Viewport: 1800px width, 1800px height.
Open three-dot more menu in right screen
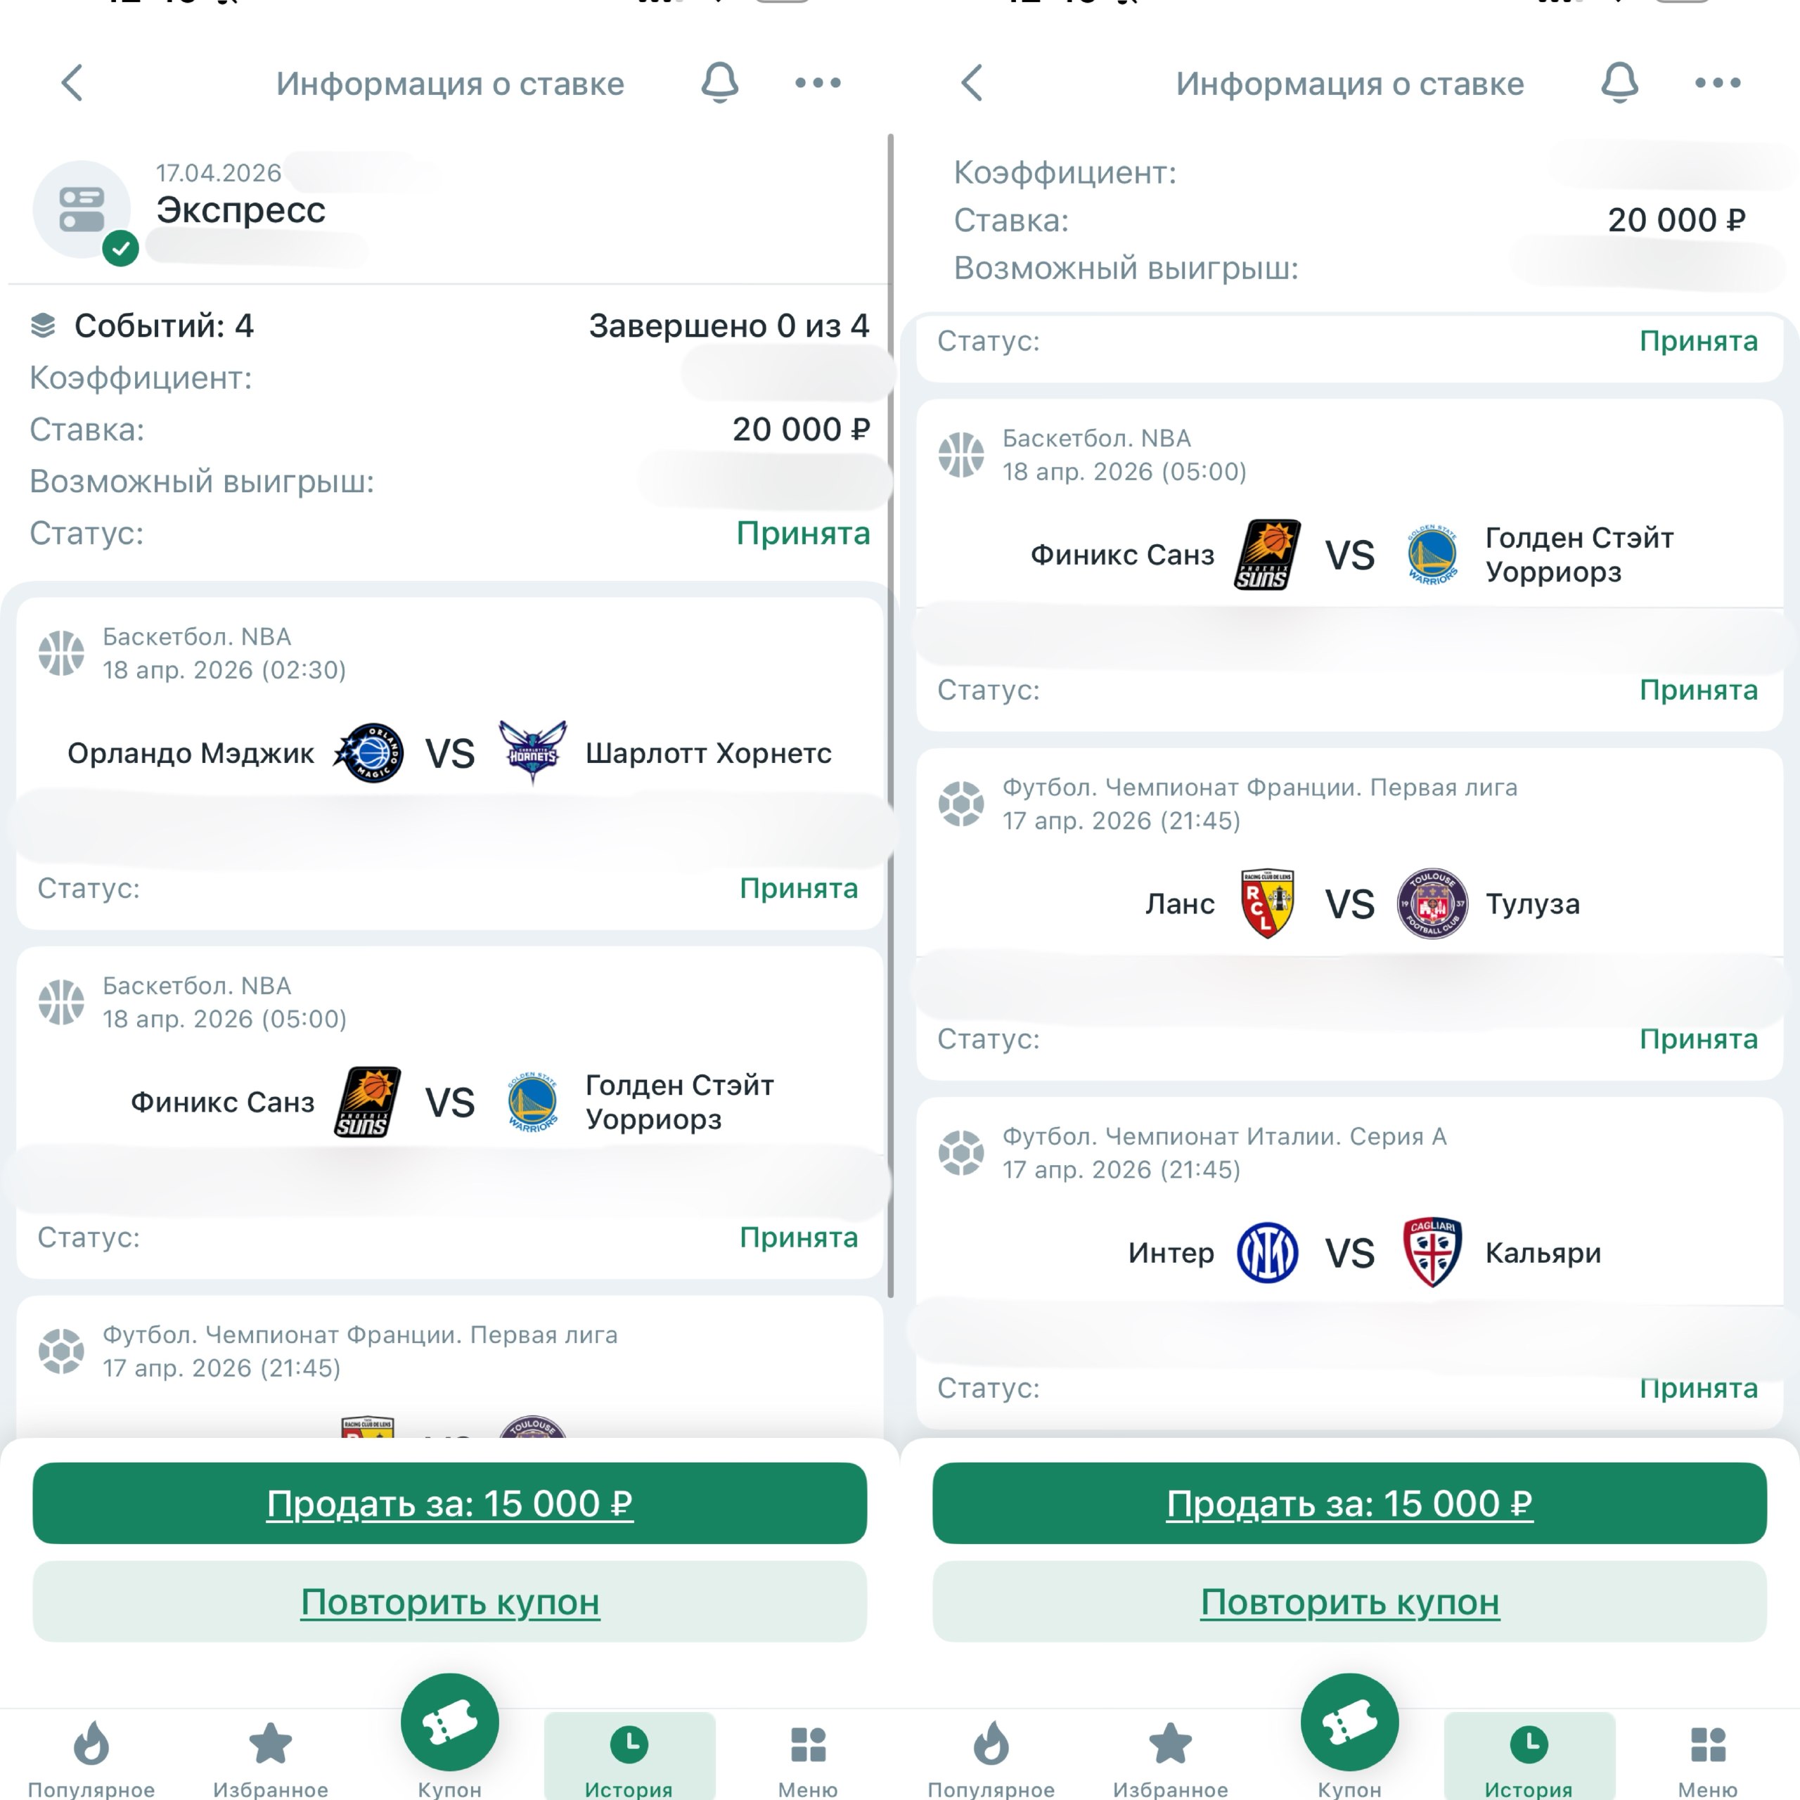tap(1717, 83)
